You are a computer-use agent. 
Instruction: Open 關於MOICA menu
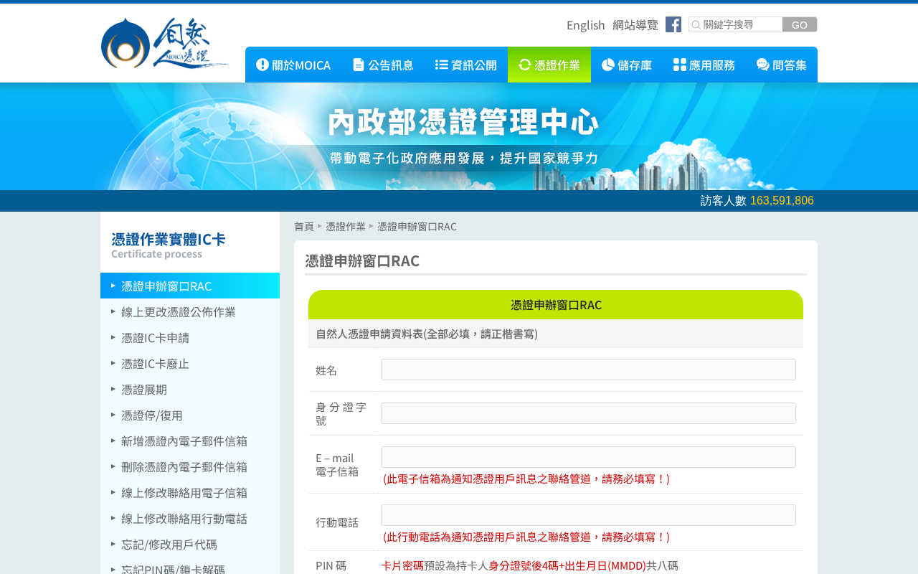coord(293,65)
